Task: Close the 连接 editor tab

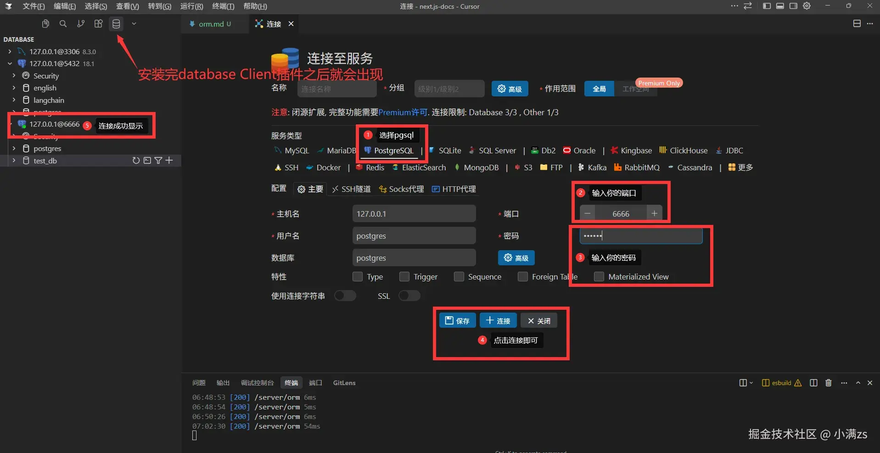Action: 291,24
